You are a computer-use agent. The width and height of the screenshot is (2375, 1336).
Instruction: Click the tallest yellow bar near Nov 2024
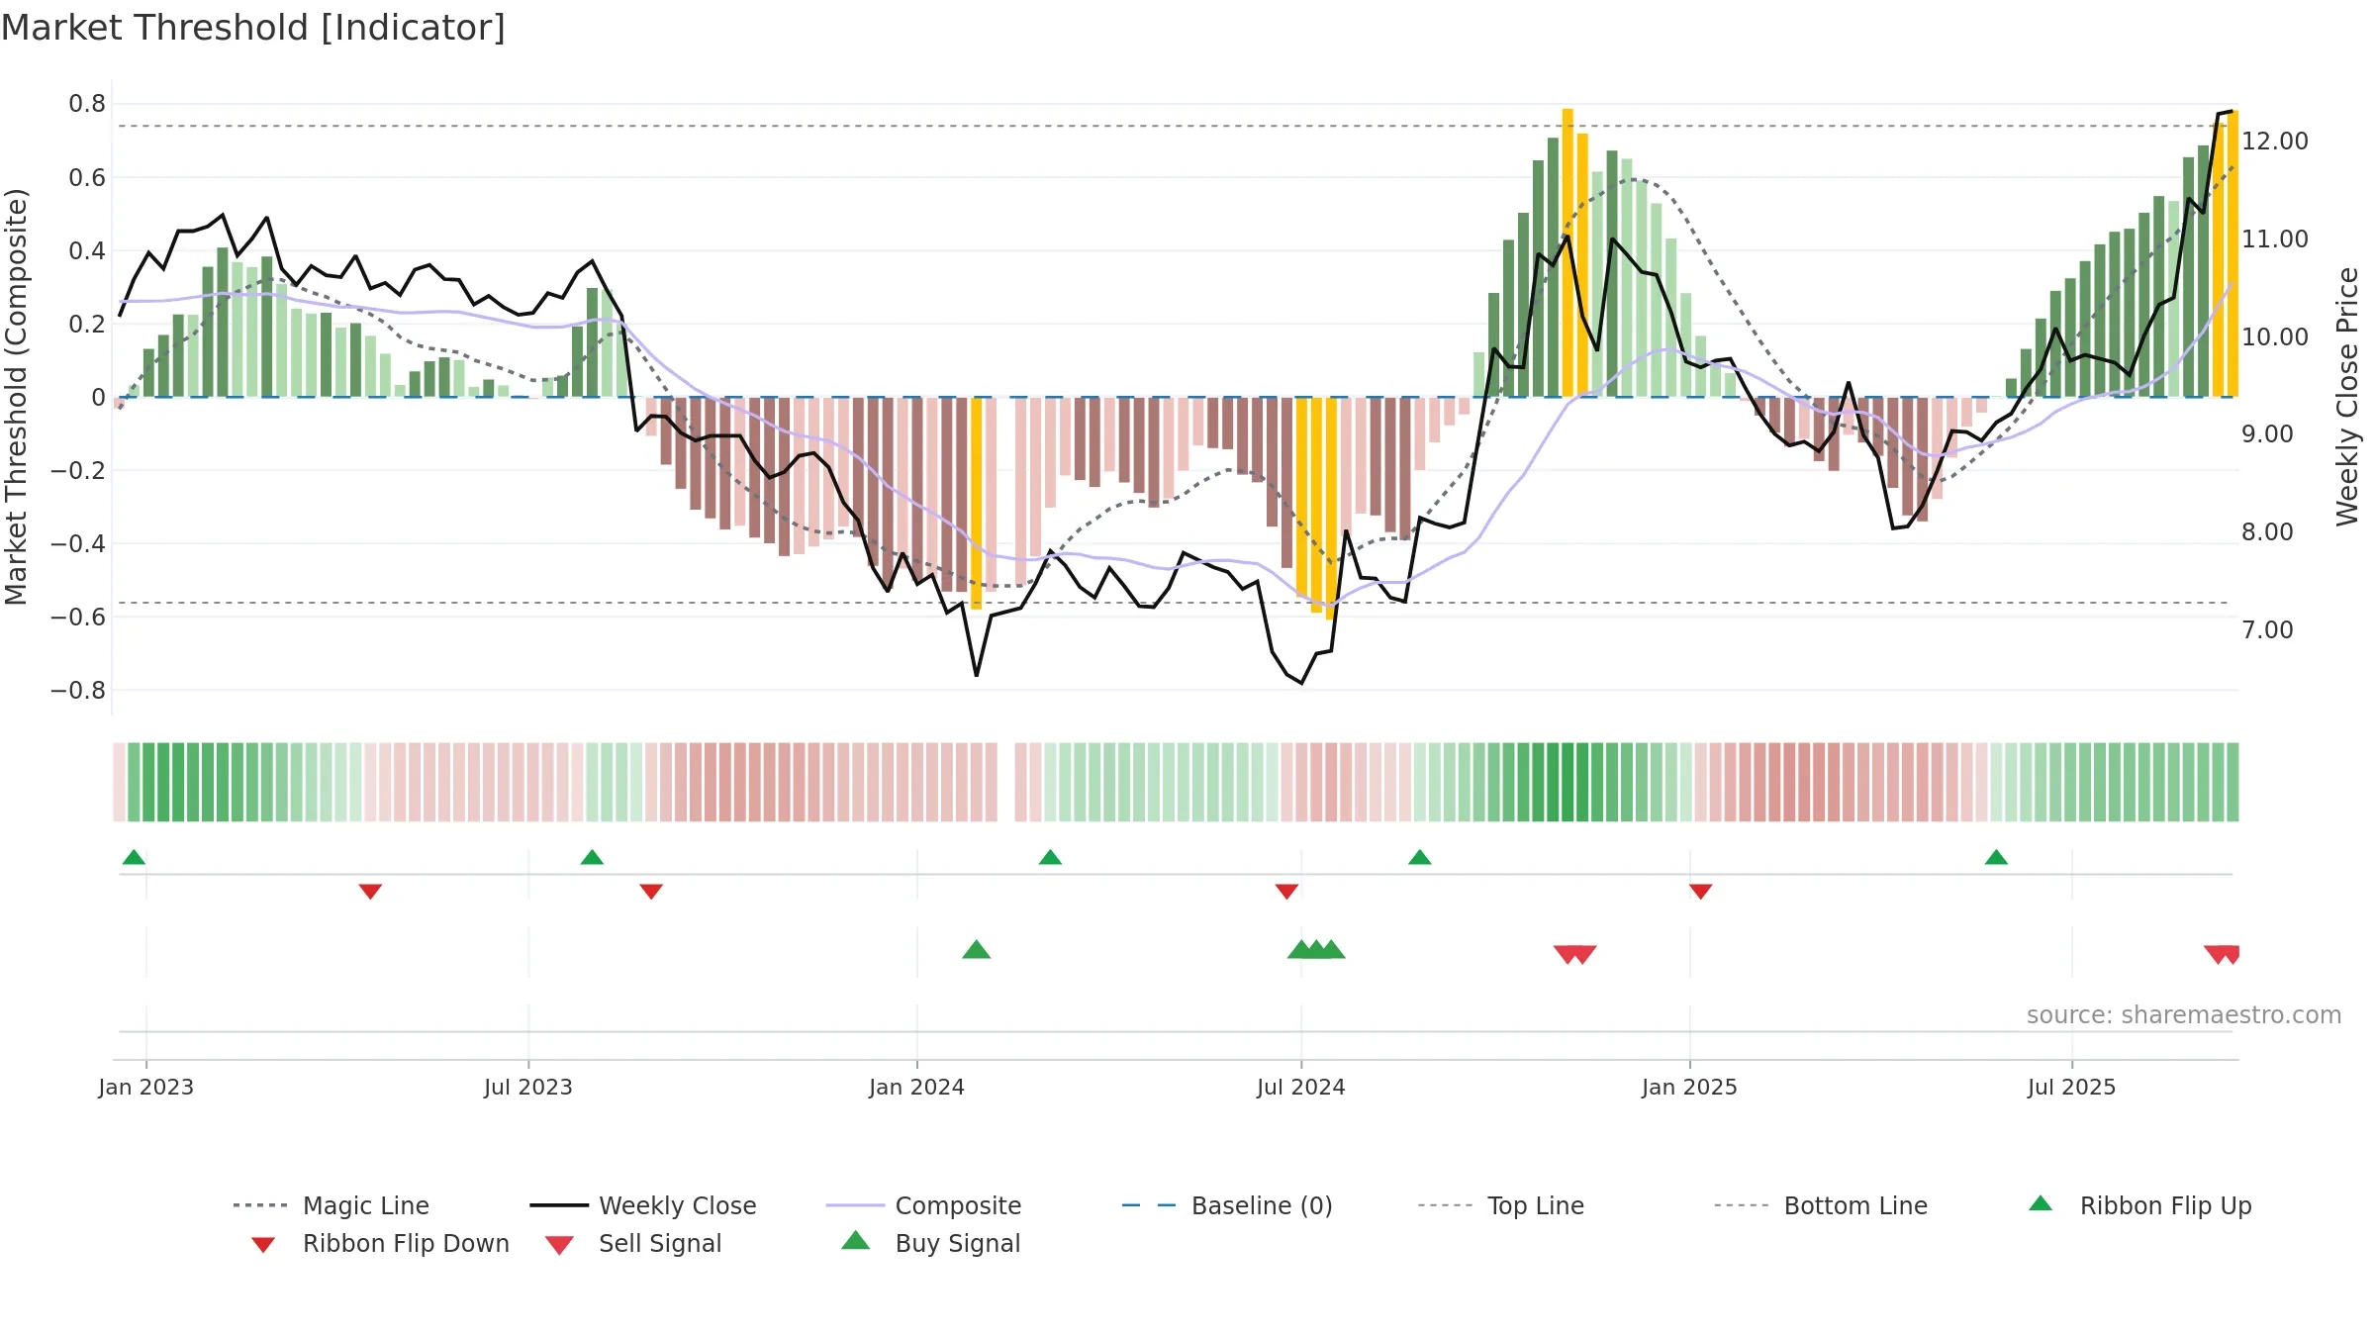coord(1567,252)
